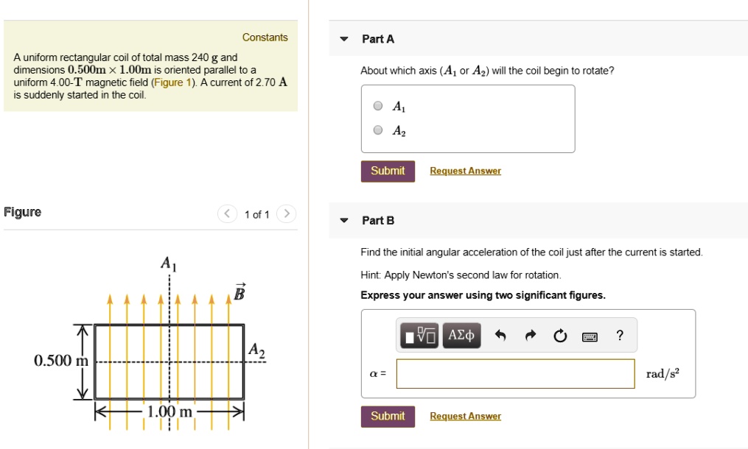Screen dimensions: 748x449
Task: Submit the Part A answer
Action: pyautogui.click(x=388, y=170)
